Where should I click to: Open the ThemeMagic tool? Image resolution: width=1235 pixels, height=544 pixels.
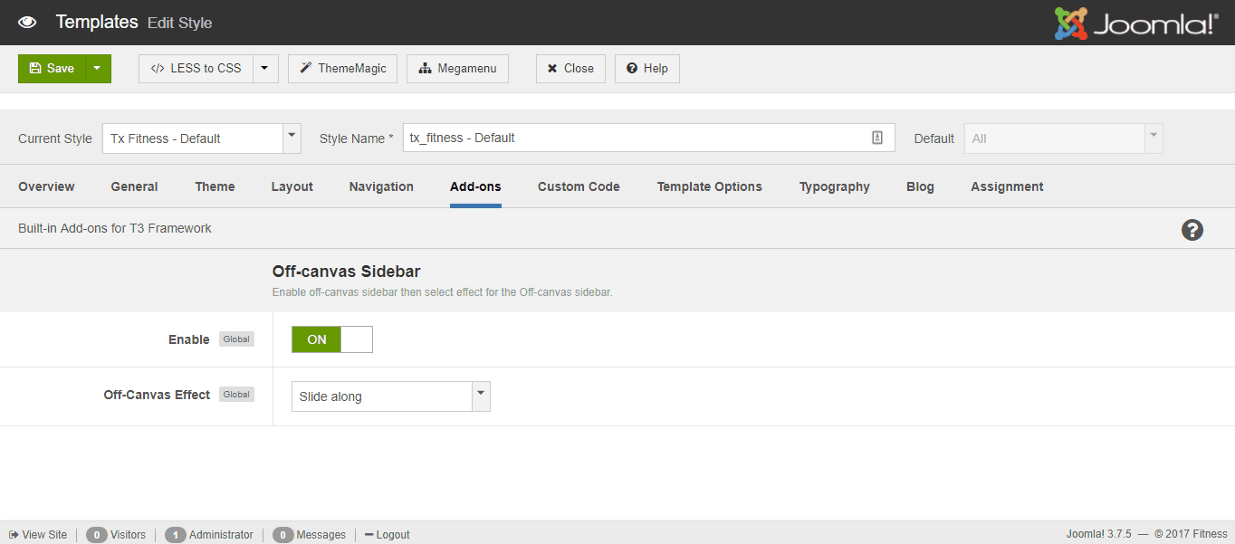(342, 69)
